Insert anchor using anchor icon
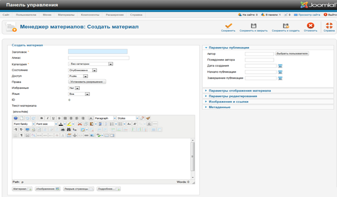This screenshot has width=337, height=197. (74, 136)
